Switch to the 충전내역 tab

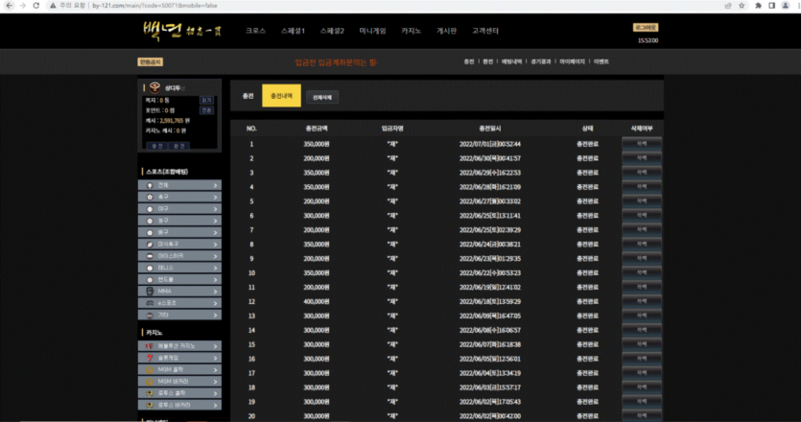[x=281, y=96]
